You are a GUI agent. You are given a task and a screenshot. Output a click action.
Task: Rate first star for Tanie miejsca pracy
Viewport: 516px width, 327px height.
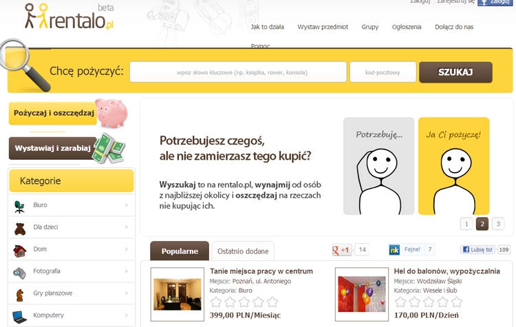point(216,302)
